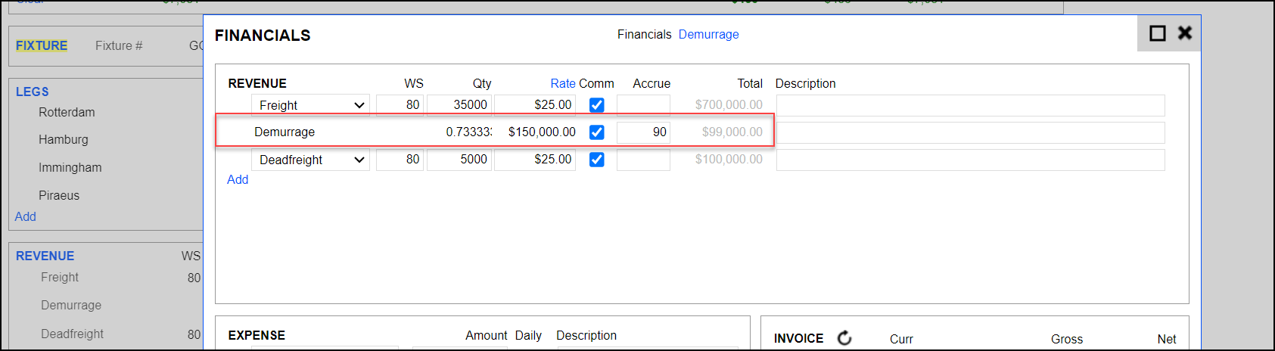
Task: Select the Rotterdam leg
Action: click(x=67, y=112)
